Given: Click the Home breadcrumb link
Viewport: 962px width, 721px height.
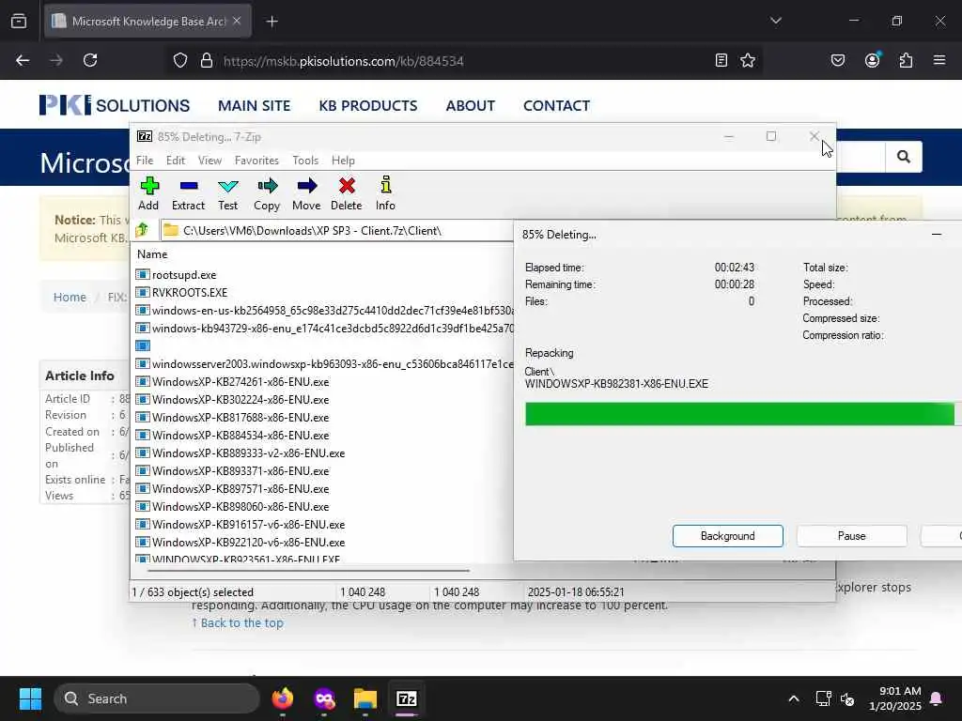Looking at the screenshot, I should (70, 297).
